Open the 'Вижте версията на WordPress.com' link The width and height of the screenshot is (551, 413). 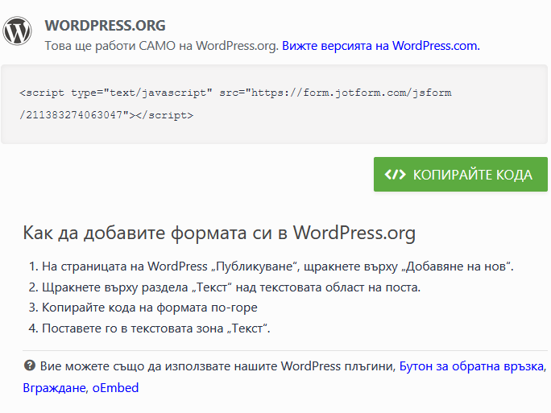click(x=381, y=46)
